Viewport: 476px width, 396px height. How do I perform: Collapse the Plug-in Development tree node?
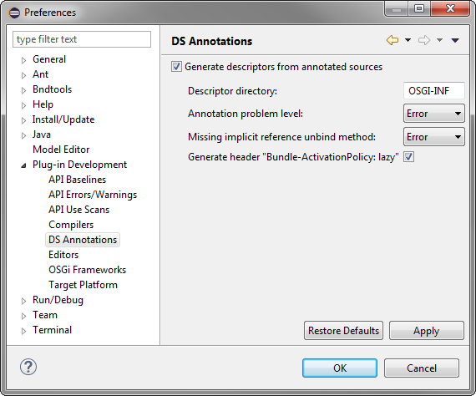click(x=23, y=165)
